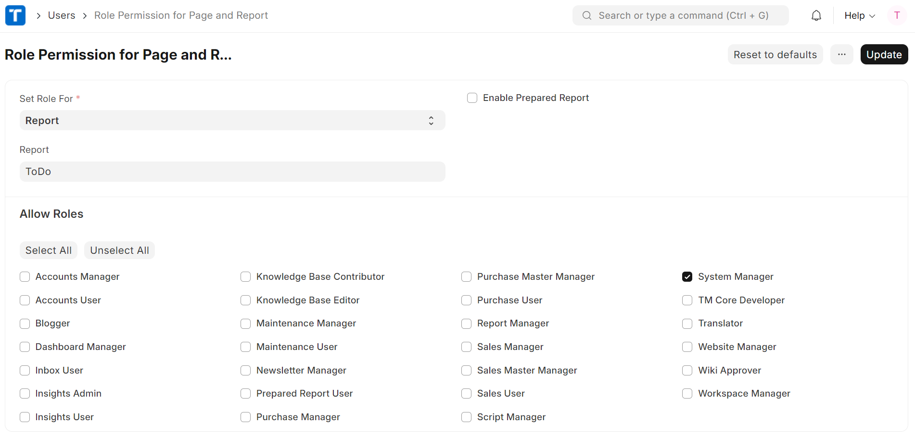Open the Set Role For dropdown
The height and width of the screenshot is (437, 915).
pos(232,121)
